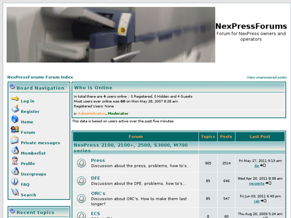Open NexPress 2100 series category heading
291x218 pixels.
click(x=130, y=148)
